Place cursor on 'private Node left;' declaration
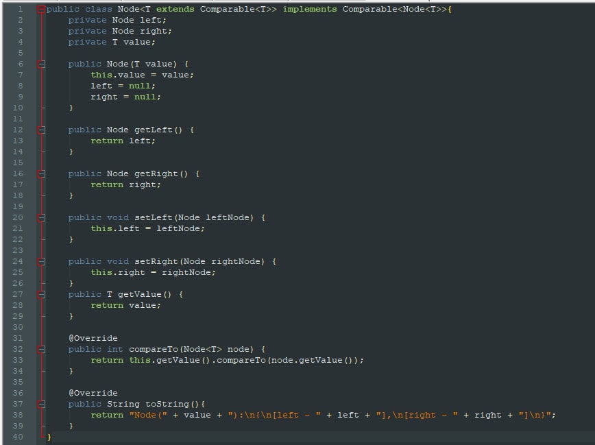595x445 pixels. tap(117, 20)
